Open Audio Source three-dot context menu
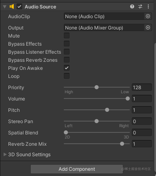Screen dimensions: 156x176 coord(148,6)
